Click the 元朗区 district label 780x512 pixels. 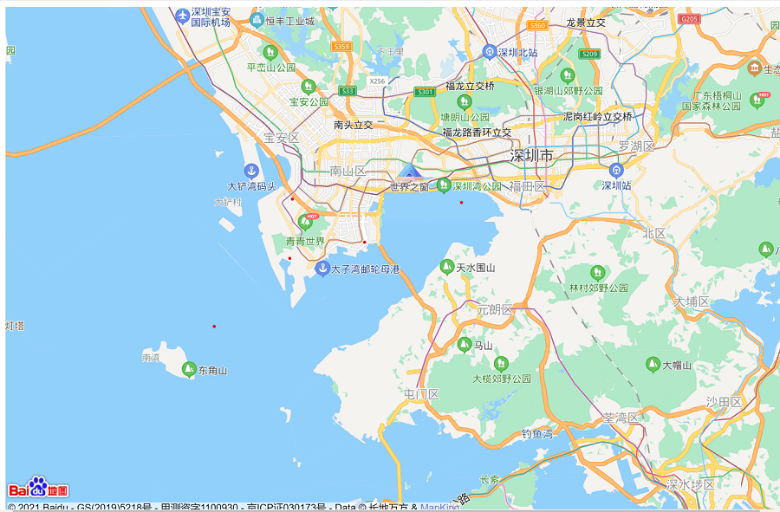click(x=495, y=309)
